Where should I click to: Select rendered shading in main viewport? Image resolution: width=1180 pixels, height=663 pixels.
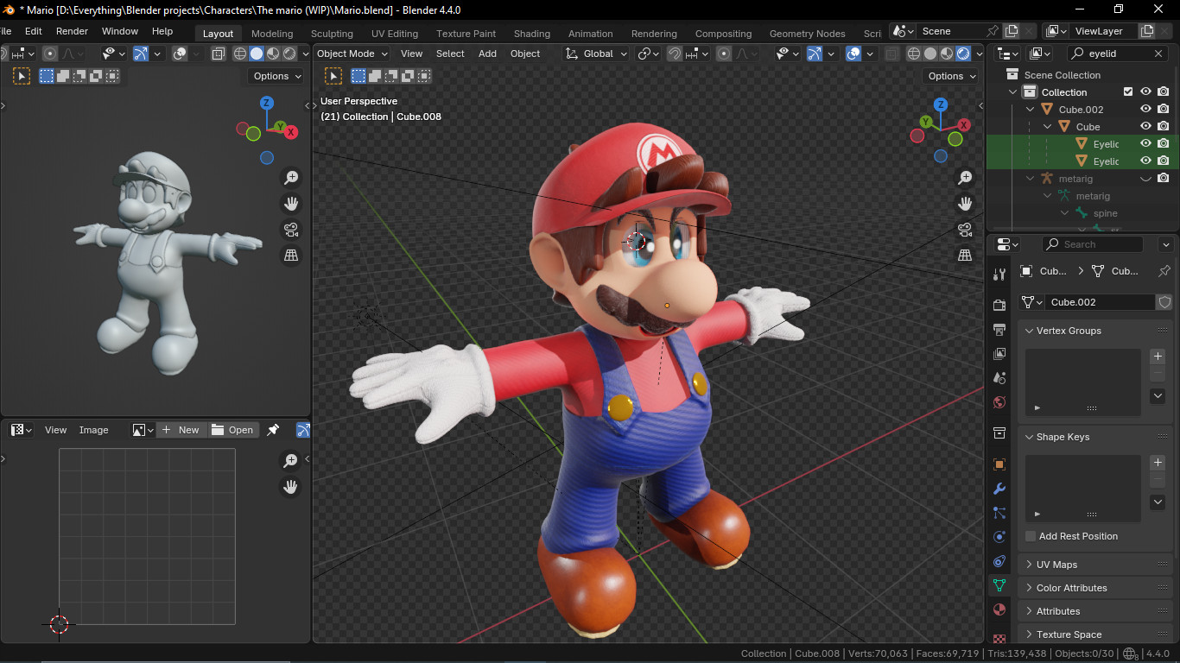coord(963,54)
